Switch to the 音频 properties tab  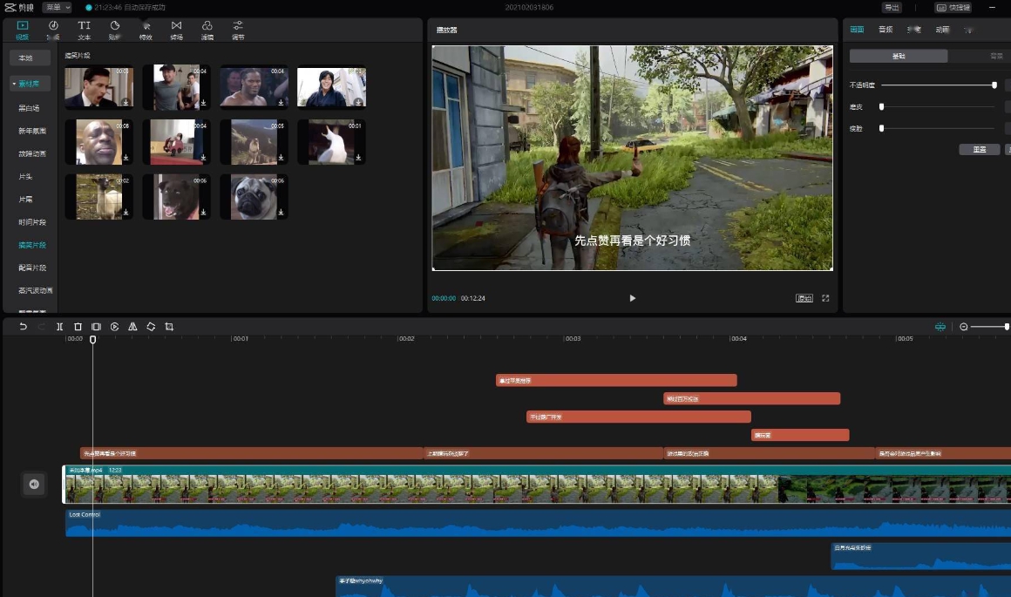pos(885,30)
